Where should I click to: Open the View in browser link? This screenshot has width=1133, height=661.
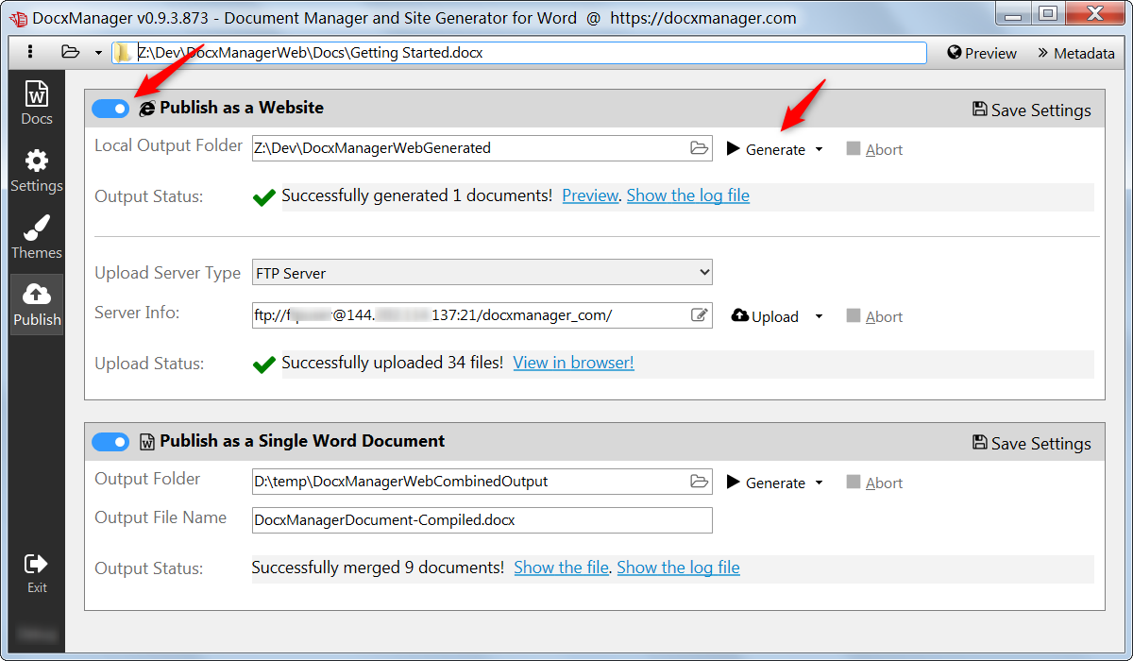[573, 363]
